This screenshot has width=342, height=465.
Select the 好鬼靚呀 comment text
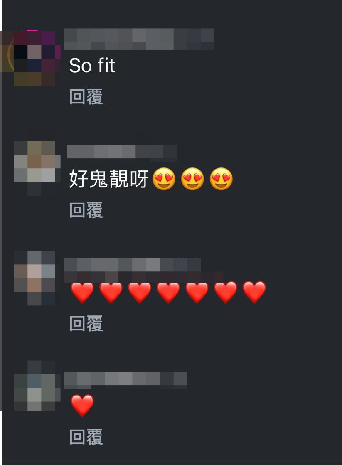[109, 179]
